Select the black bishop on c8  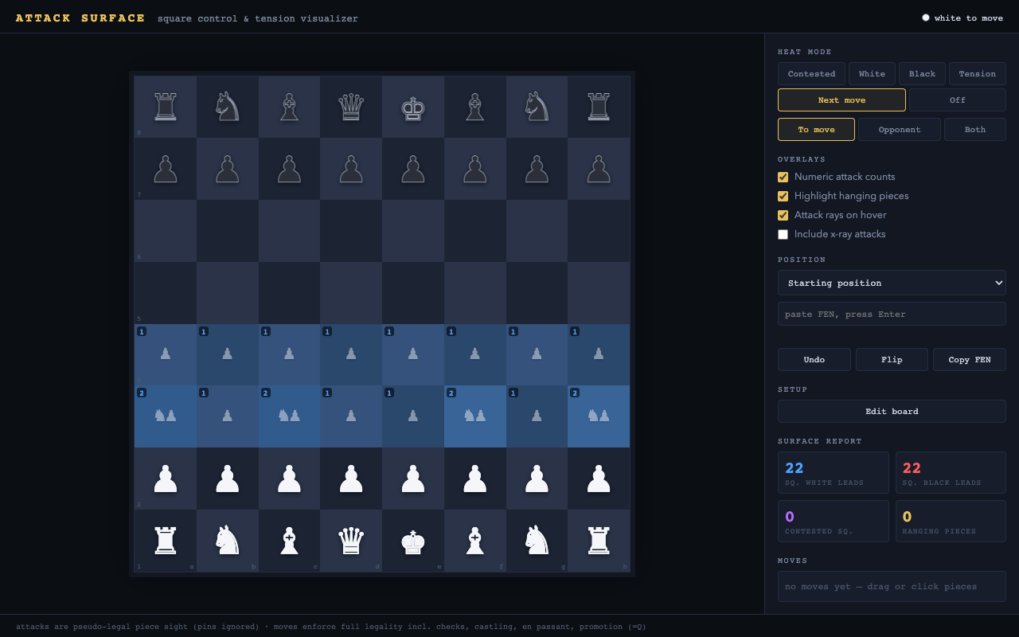[x=289, y=107]
